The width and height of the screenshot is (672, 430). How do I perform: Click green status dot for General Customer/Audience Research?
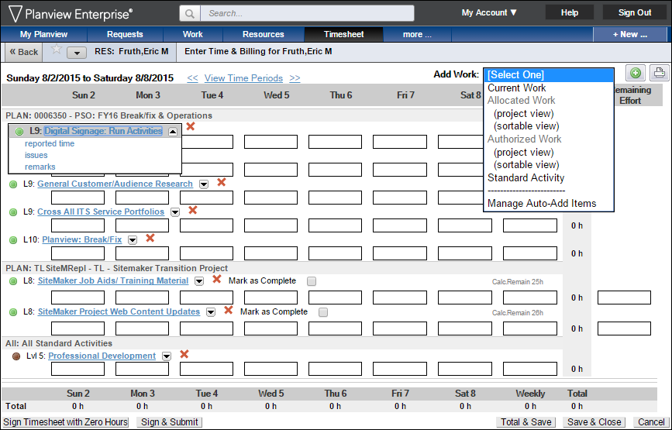click(13, 184)
